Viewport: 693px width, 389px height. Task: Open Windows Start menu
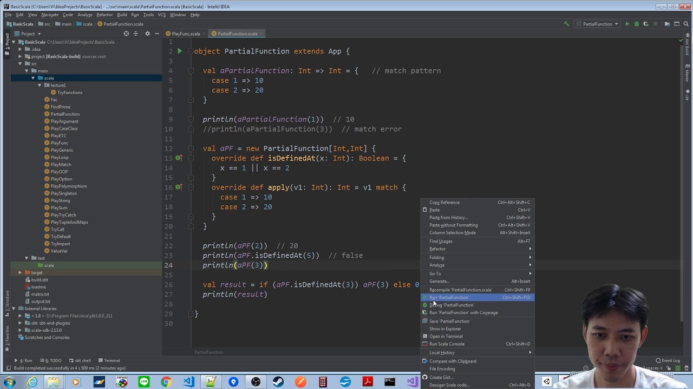9,382
